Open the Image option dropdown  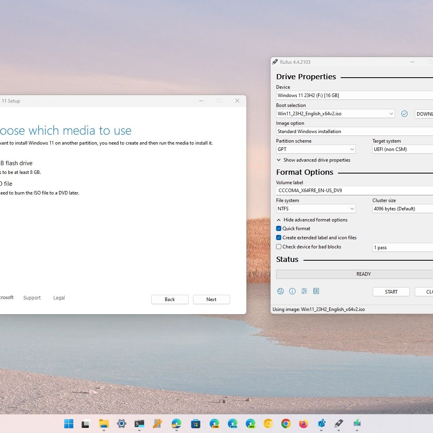coord(355,132)
